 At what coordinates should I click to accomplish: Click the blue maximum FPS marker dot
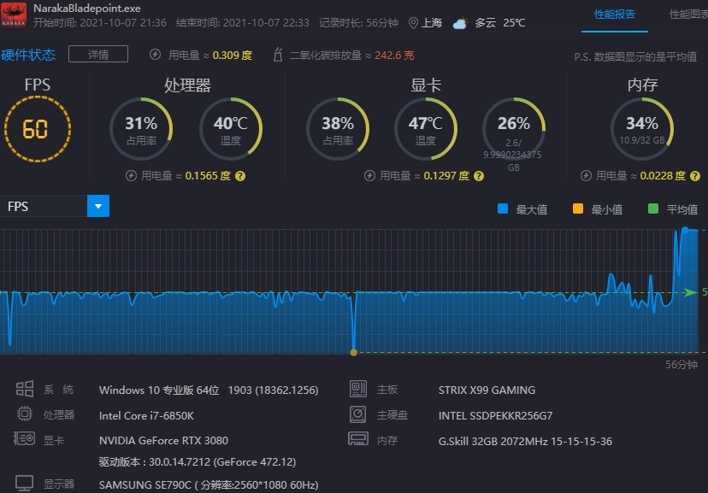pos(685,230)
